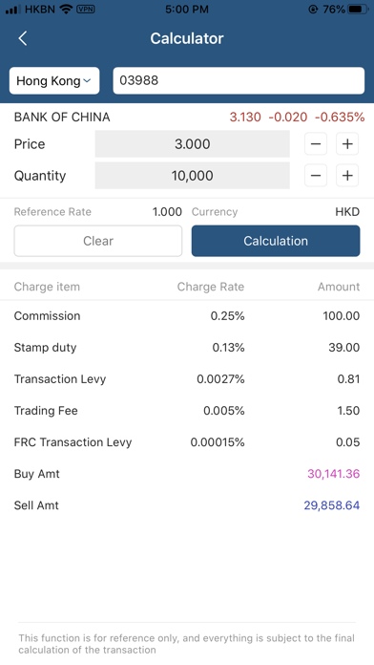Open the Hong Kong market dropdown
Viewport: 374px width, 665px height.
coord(54,80)
